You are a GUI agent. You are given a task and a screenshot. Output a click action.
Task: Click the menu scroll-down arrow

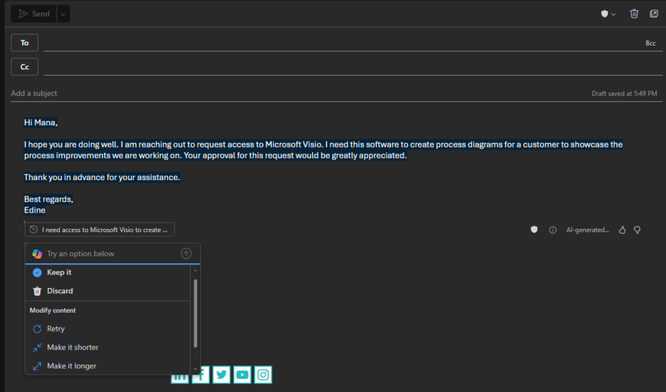coord(195,369)
